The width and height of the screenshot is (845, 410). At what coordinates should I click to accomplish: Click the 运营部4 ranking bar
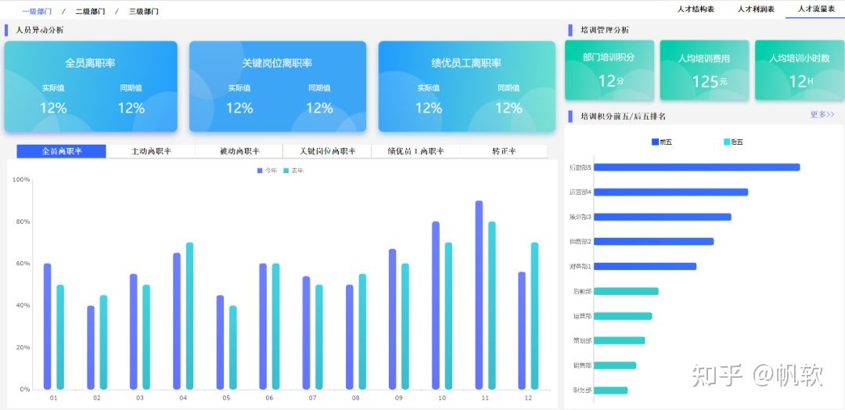coord(671,192)
